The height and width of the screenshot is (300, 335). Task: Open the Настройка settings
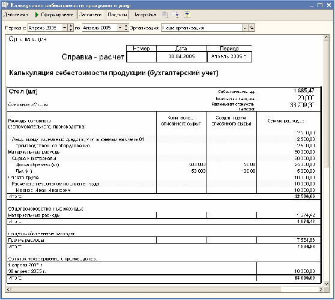coord(145,15)
